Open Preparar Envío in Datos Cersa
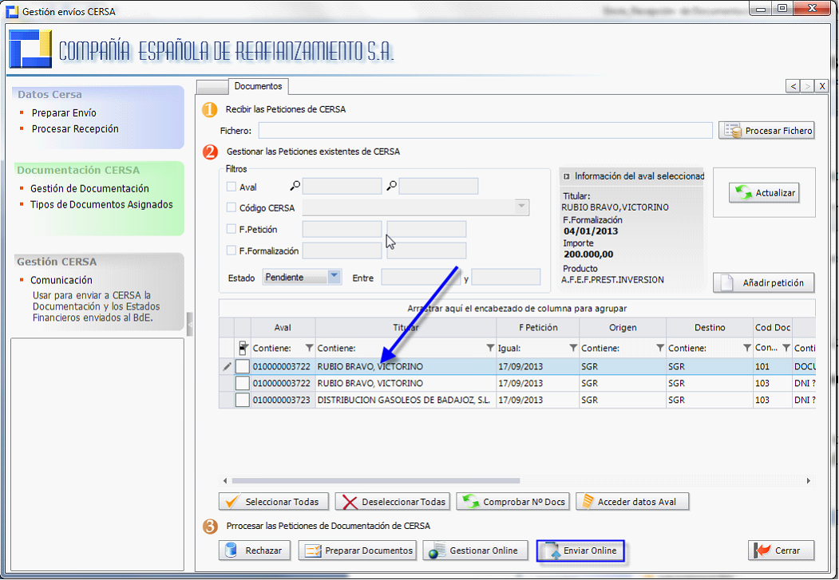Viewport: 839px width, 580px height. click(x=64, y=112)
